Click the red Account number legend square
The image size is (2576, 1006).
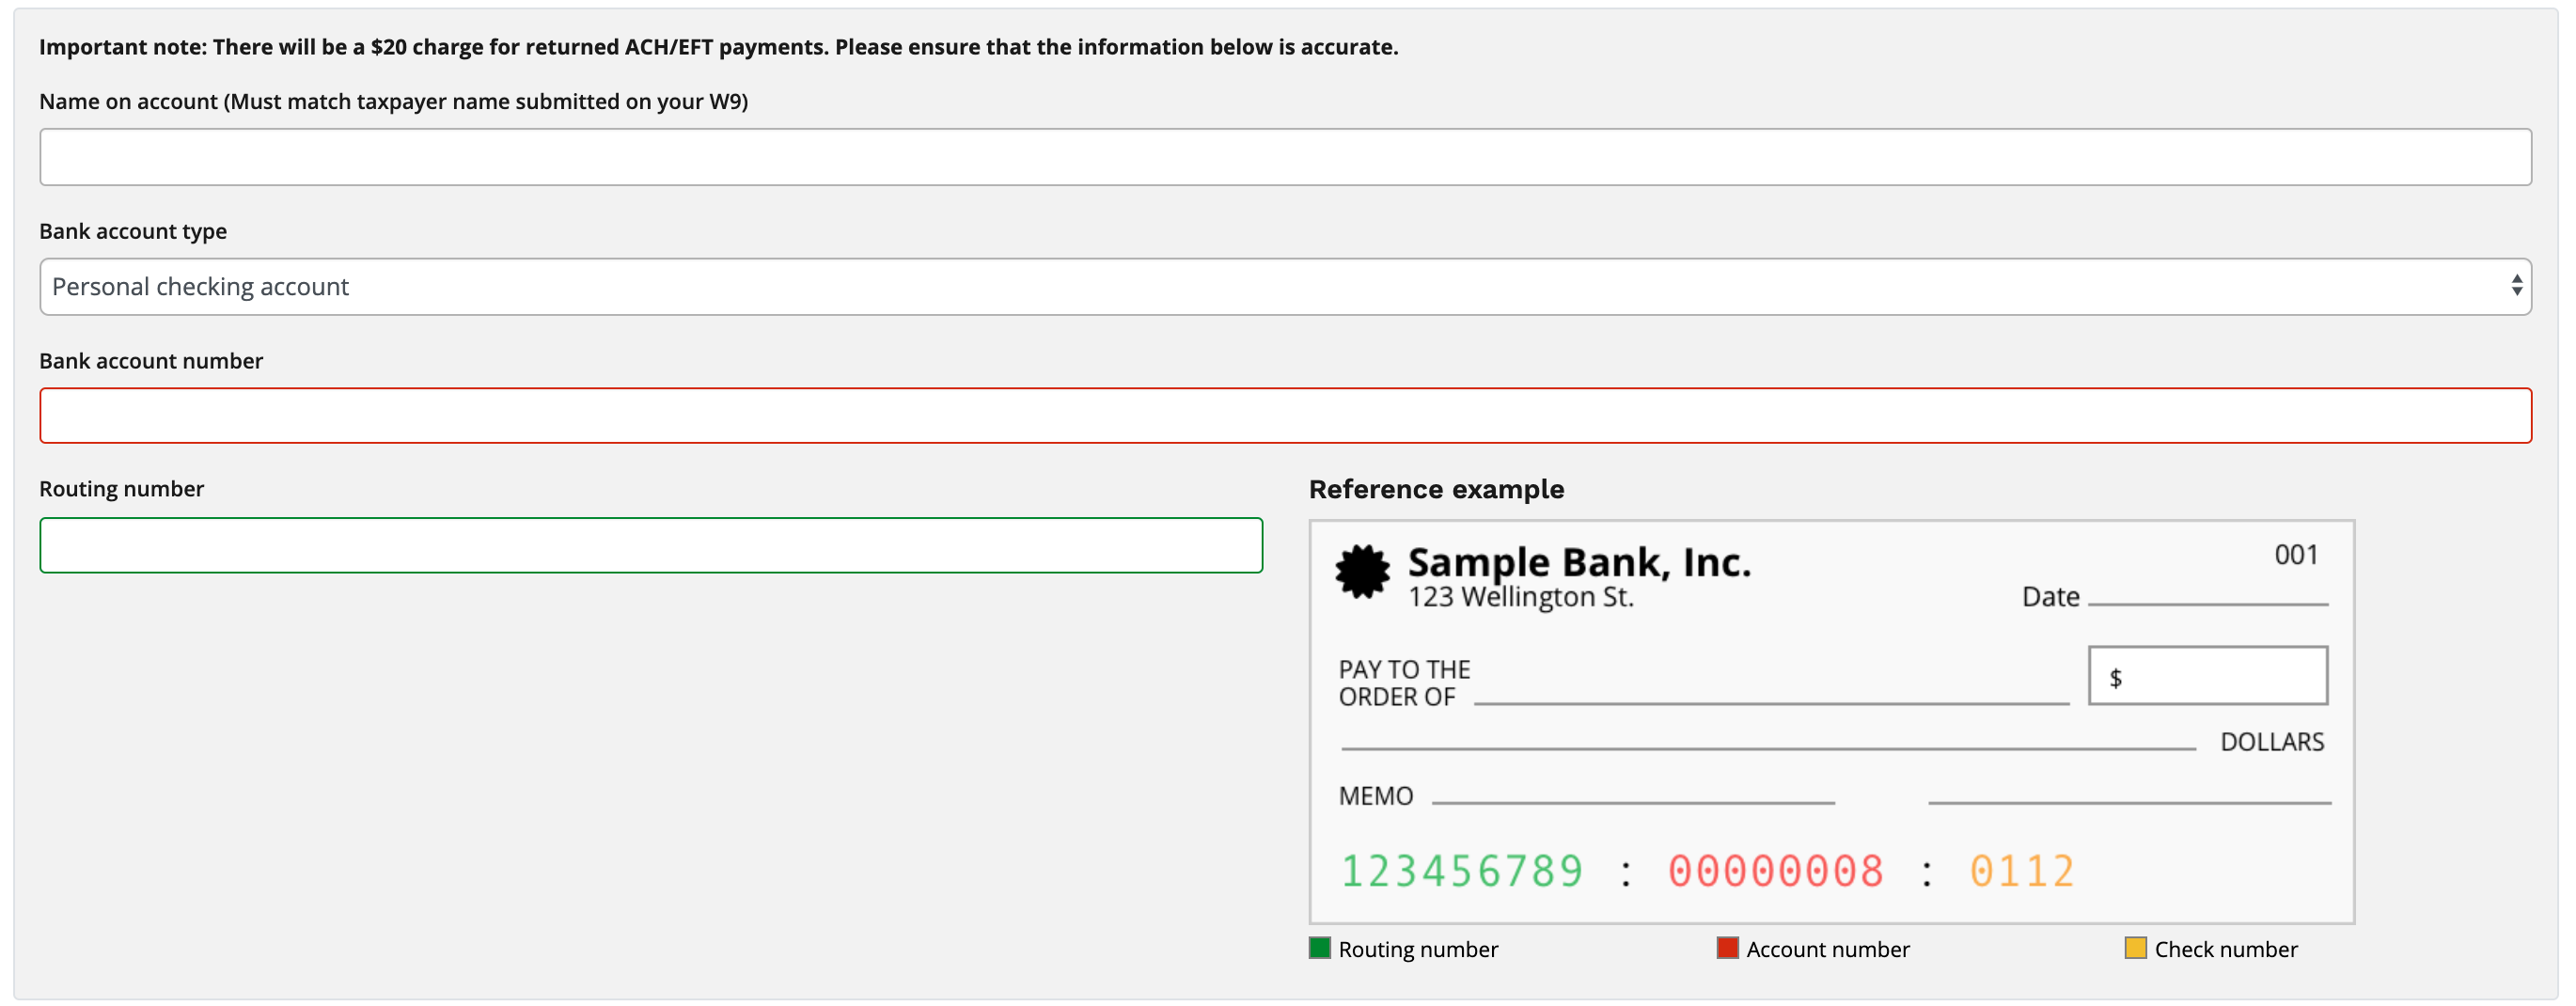[1727, 948]
